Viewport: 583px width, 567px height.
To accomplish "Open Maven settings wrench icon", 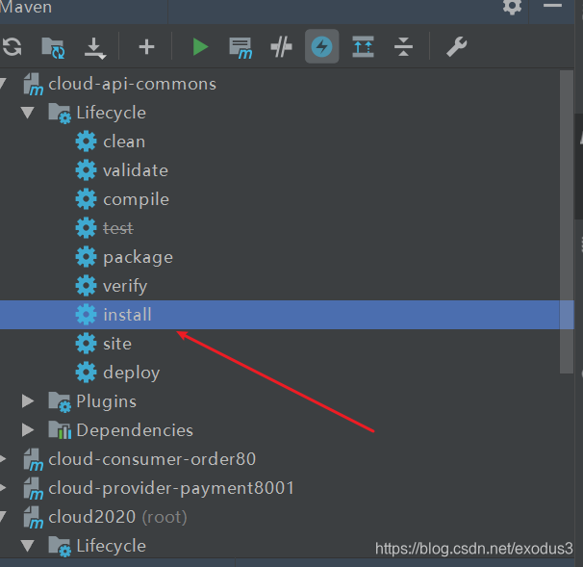I will point(456,47).
